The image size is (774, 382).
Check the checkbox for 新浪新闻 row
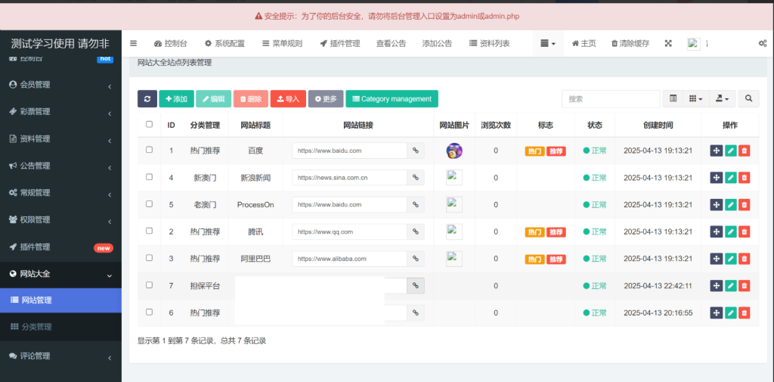coord(149,177)
